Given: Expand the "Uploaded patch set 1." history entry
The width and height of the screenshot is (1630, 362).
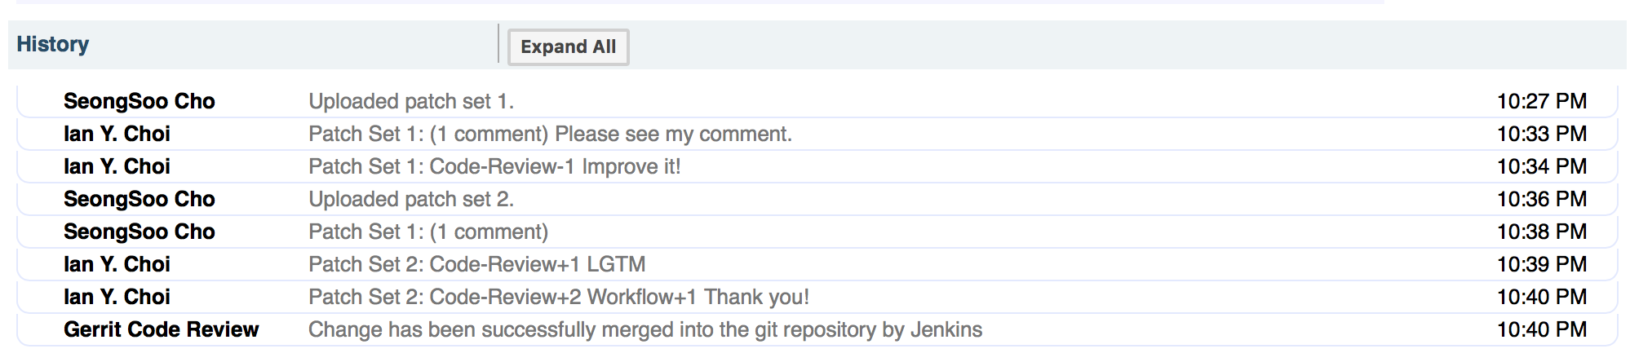Looking at the screenshot, I should point(410,101).
